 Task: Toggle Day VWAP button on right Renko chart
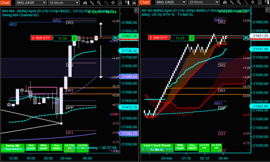point(192,147)
